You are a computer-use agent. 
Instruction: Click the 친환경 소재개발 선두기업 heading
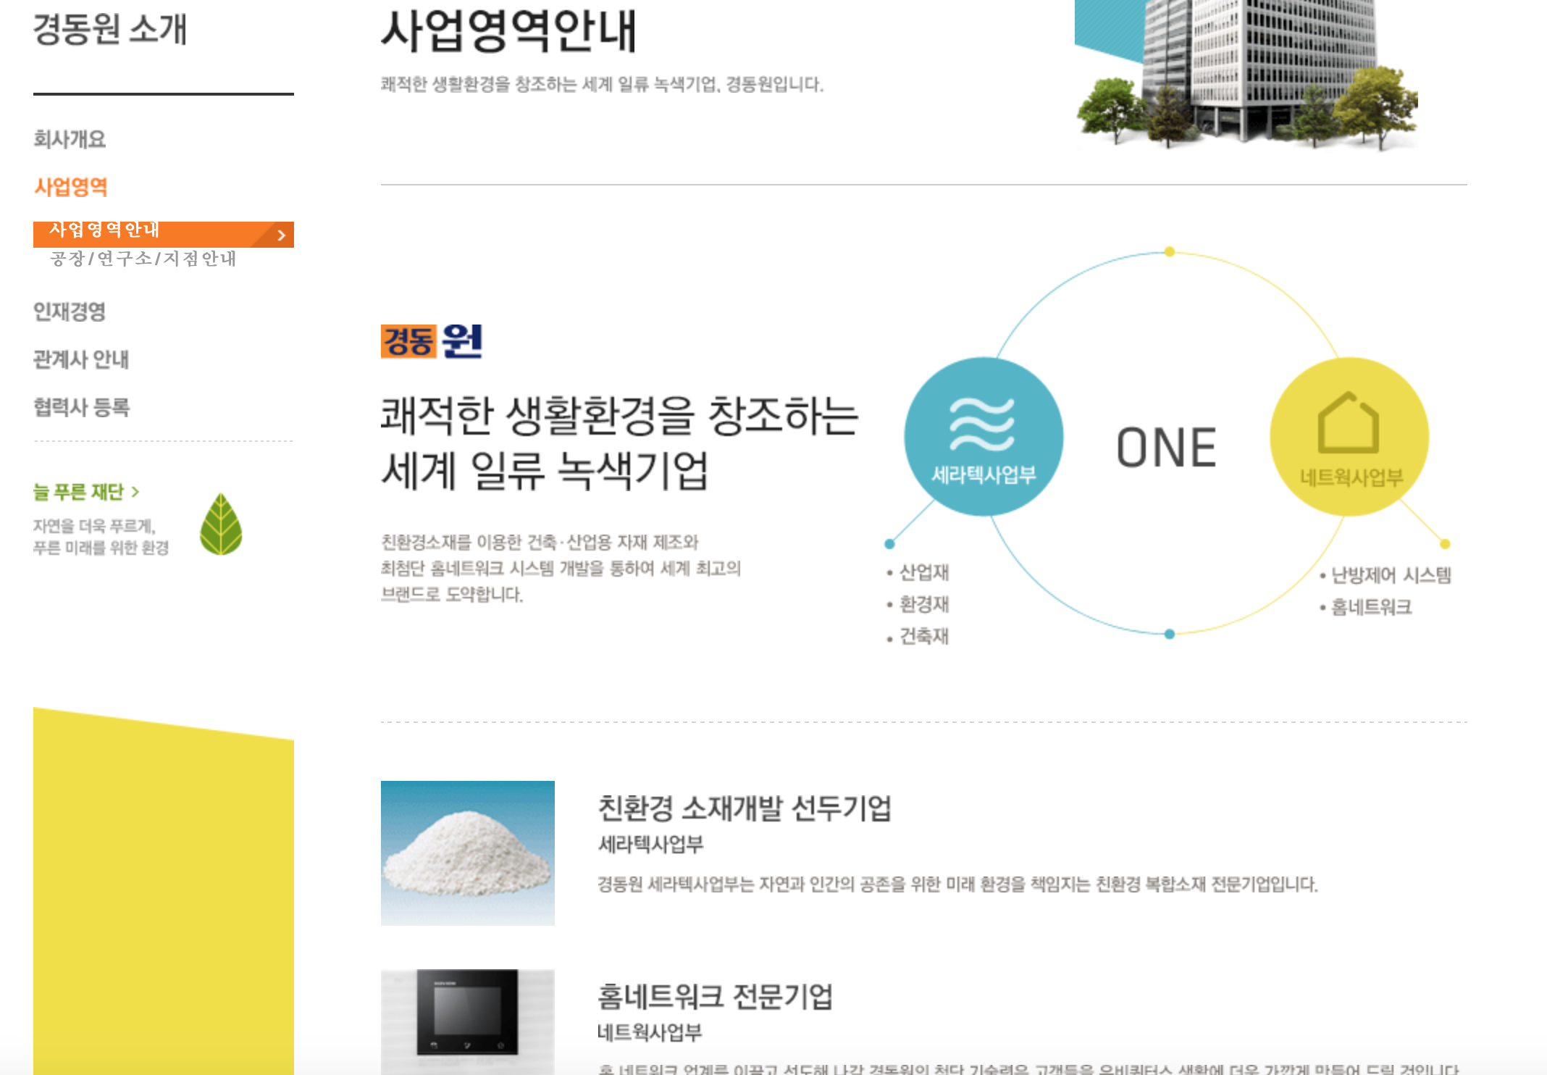coord(745,808)
